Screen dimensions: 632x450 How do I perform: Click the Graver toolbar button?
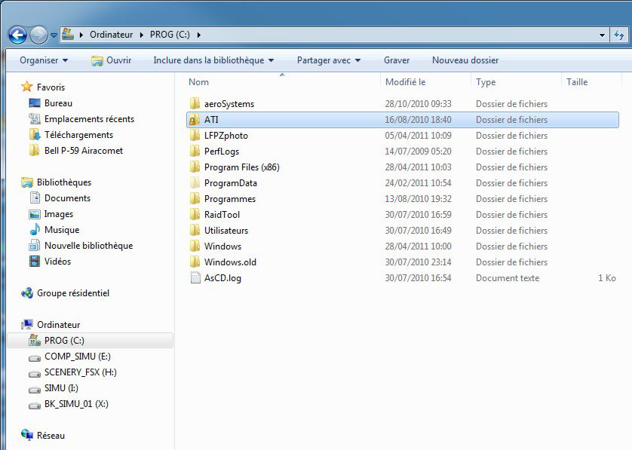397,60
